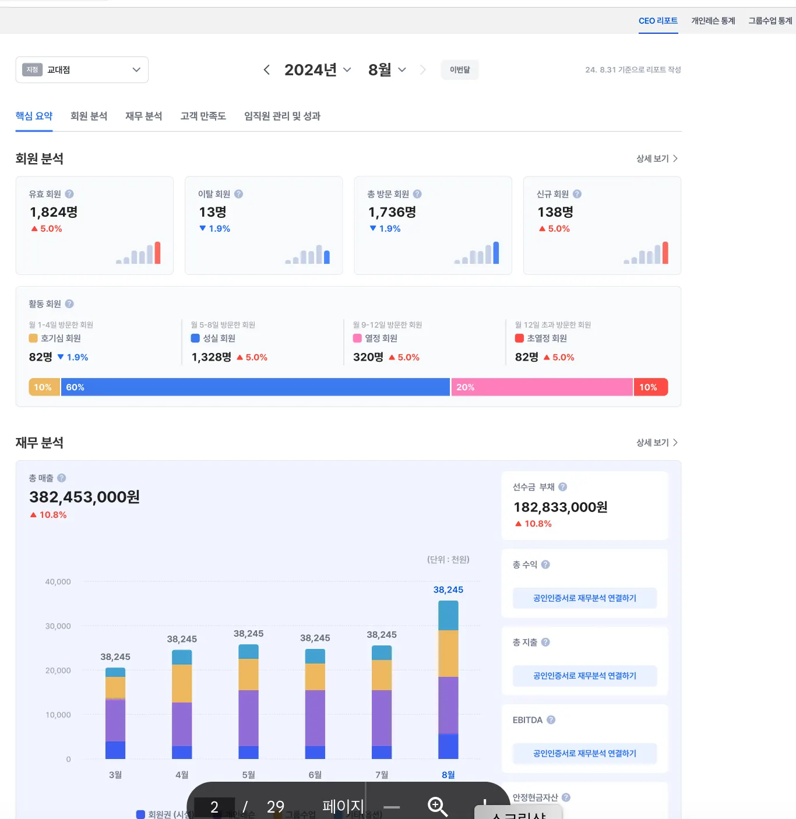Screen dimensions: 796x819
Task: Switch to CEO 리포트 tab
Action: (x=658, y=21)
